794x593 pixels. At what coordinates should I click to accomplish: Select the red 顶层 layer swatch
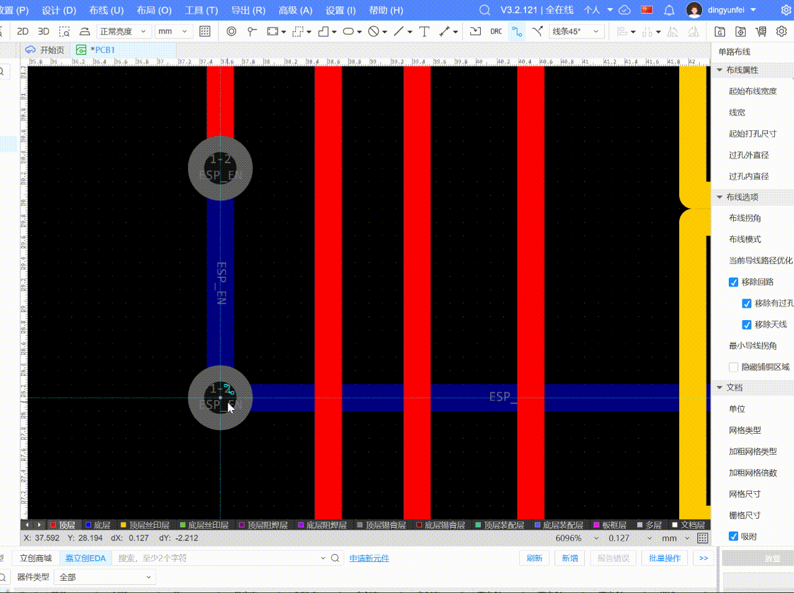click(x=53, y=525)
